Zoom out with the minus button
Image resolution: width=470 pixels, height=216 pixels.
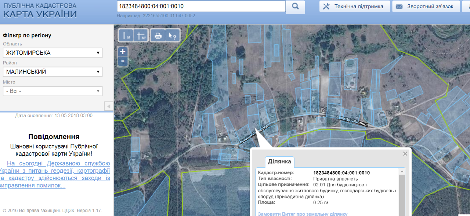click(123, 61)
